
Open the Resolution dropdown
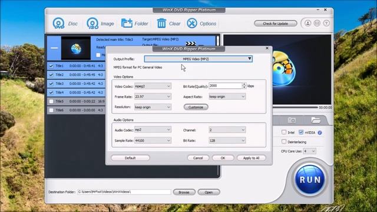click(153, 107)
